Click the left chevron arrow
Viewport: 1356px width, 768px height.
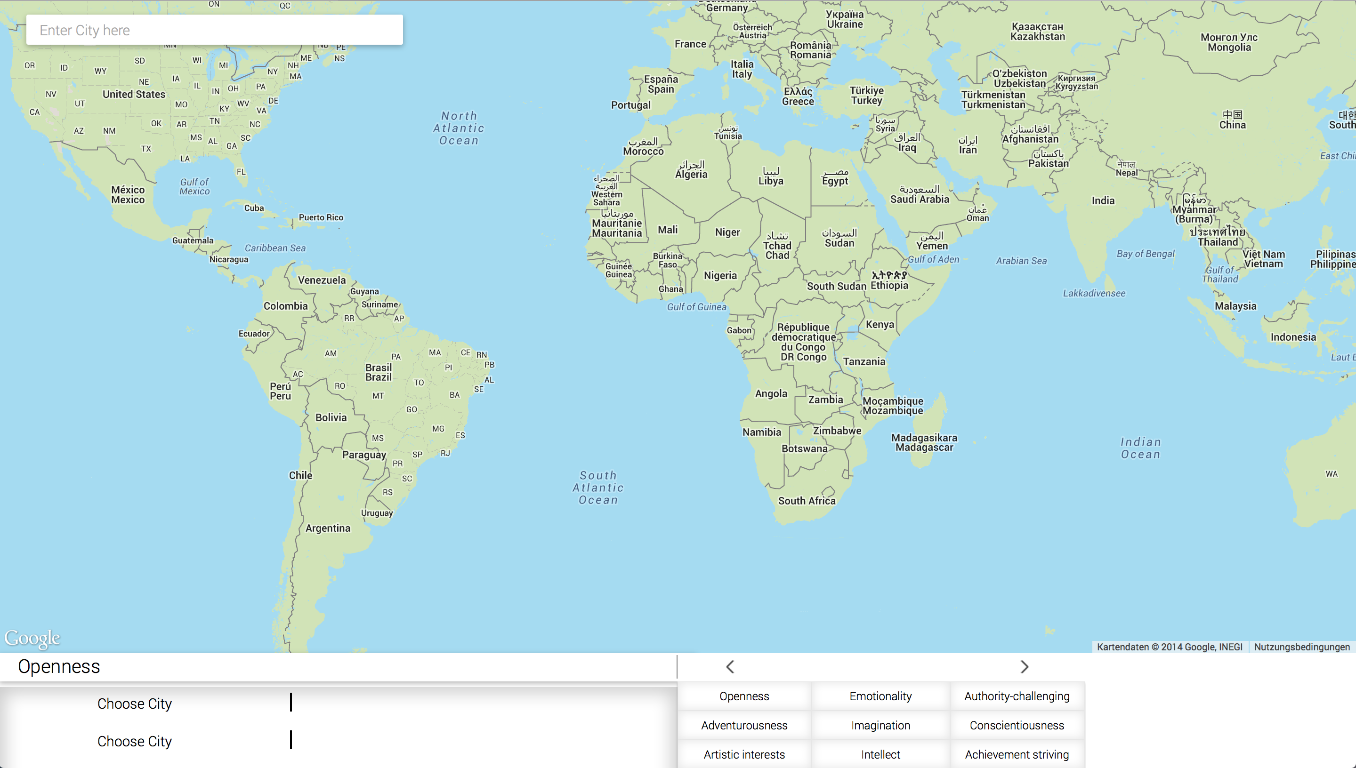click(x=730, y=667)
